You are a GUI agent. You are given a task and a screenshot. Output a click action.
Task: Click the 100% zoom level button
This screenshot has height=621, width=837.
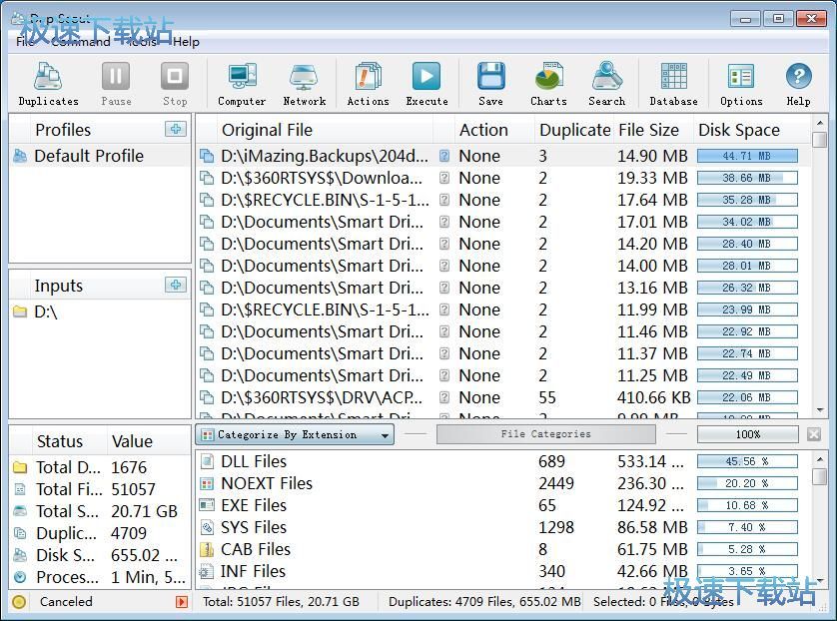[747, 434]
